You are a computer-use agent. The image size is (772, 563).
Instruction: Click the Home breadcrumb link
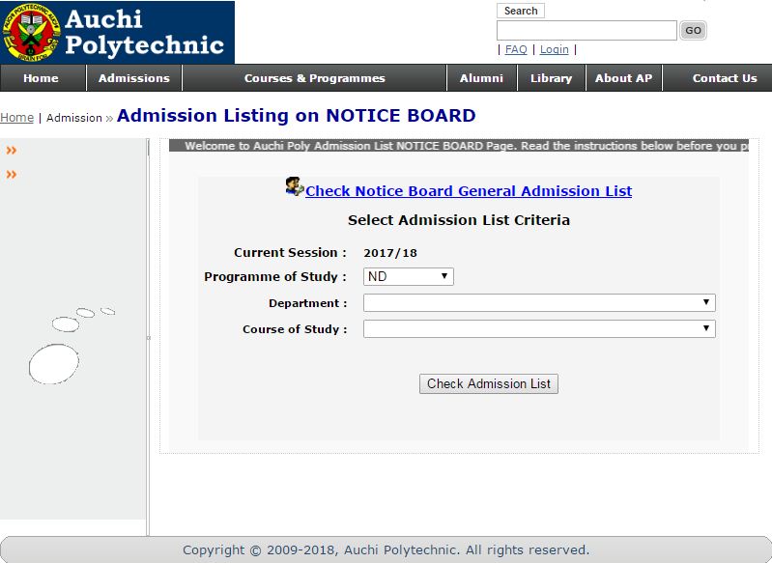[x=16, y=118]
